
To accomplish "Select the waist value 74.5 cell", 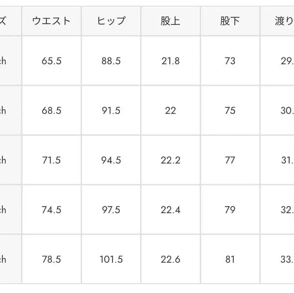I will [x=51, y=209].
